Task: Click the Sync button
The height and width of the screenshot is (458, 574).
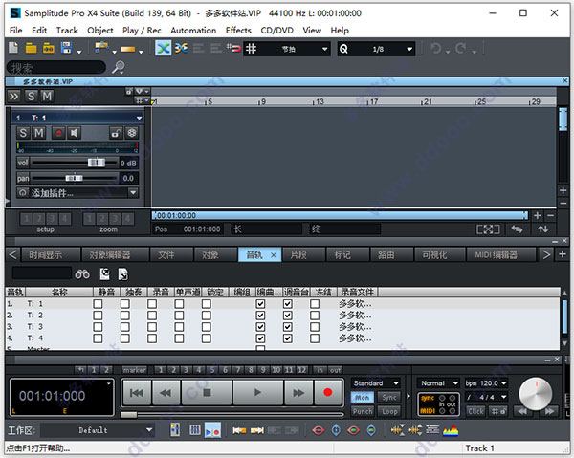Action: (388, 397)
